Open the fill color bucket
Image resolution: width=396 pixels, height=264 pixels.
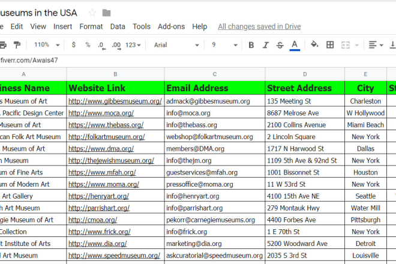tap(314, 44)
